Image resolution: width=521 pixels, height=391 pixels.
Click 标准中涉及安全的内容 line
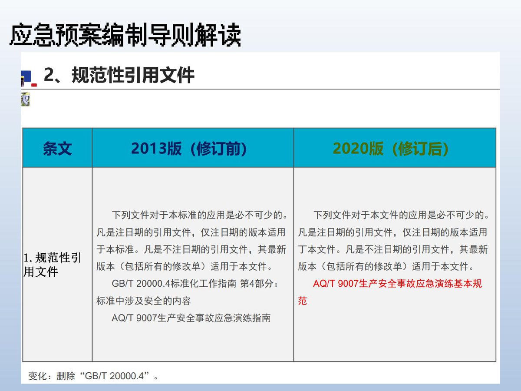click(x=144, y=301)
